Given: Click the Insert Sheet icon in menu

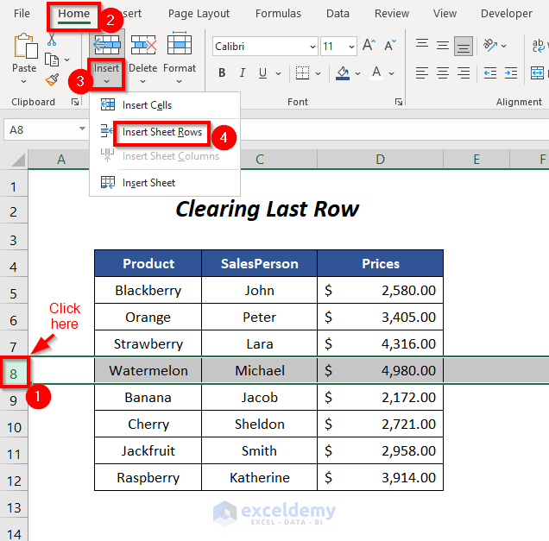Looking at the screenshot, I should (x=108, y=182).
